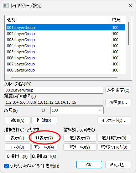Viewport: 136px width, 173px height.
Task: Click scale value 100 of 006:LayerGroup
Action: click(x=115, y=58)
